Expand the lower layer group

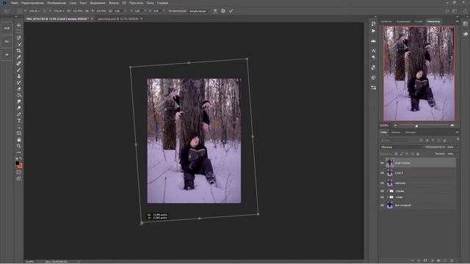[387, 197]
